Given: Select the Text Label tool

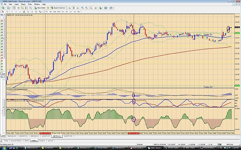Looking at the screenshot, I should pyautogui.click(x=36, y=12).
